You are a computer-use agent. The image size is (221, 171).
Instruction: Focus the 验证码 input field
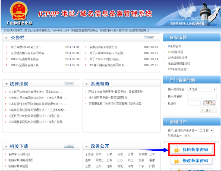[194, 103]
